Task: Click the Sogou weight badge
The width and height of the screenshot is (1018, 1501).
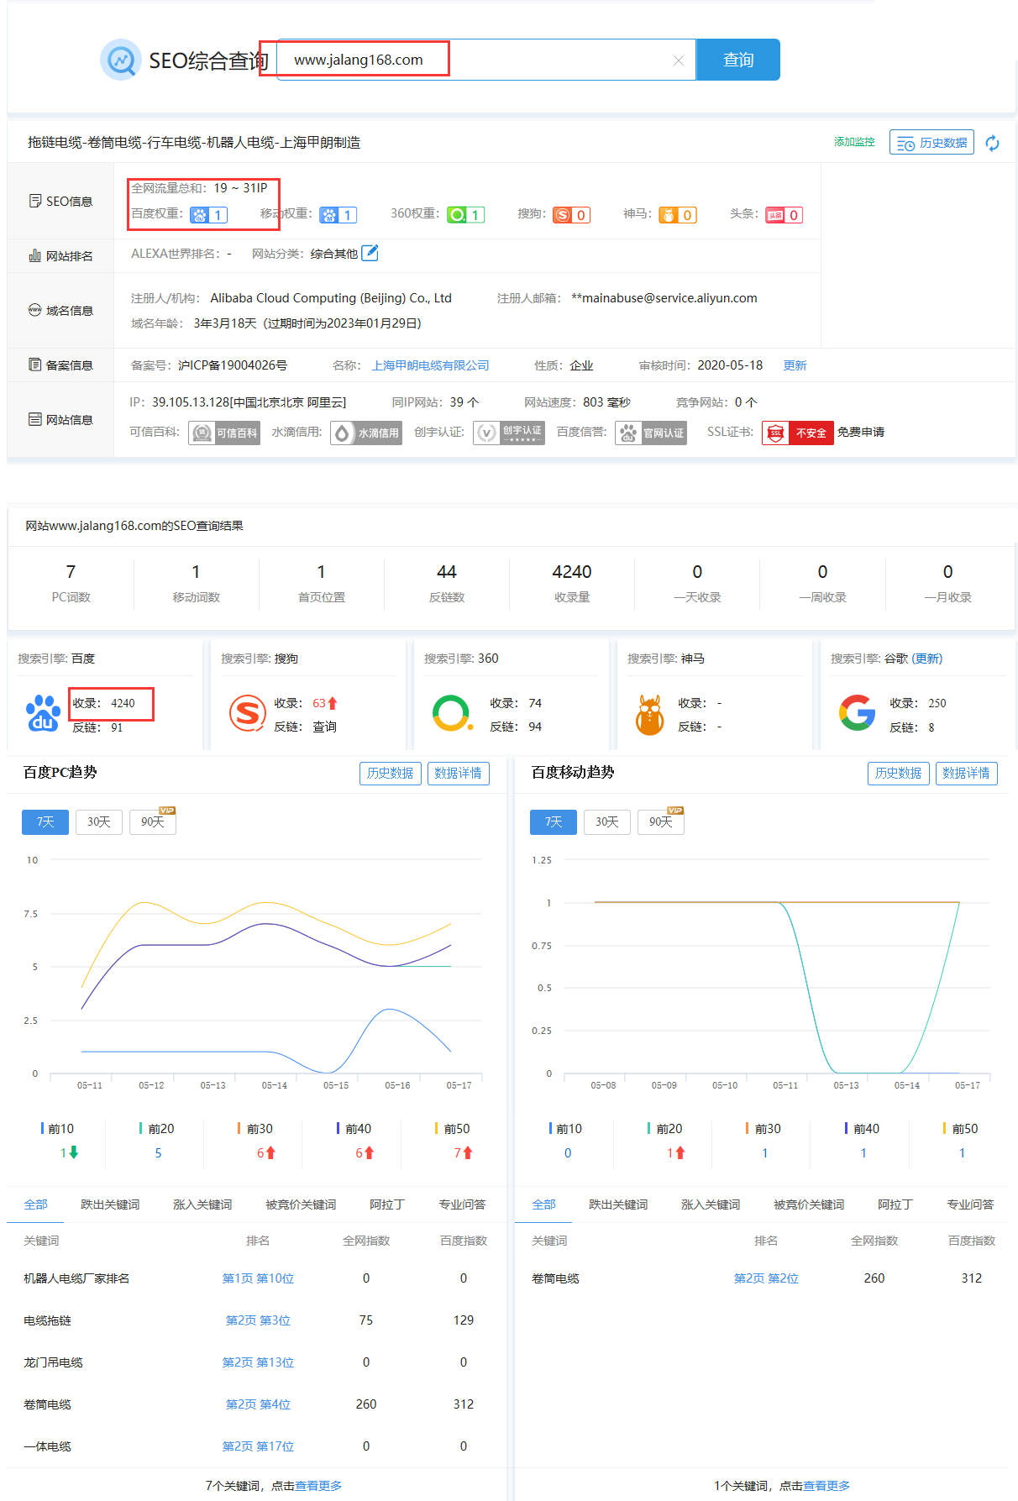Action: pyautogui.click(x=571, y=215)
